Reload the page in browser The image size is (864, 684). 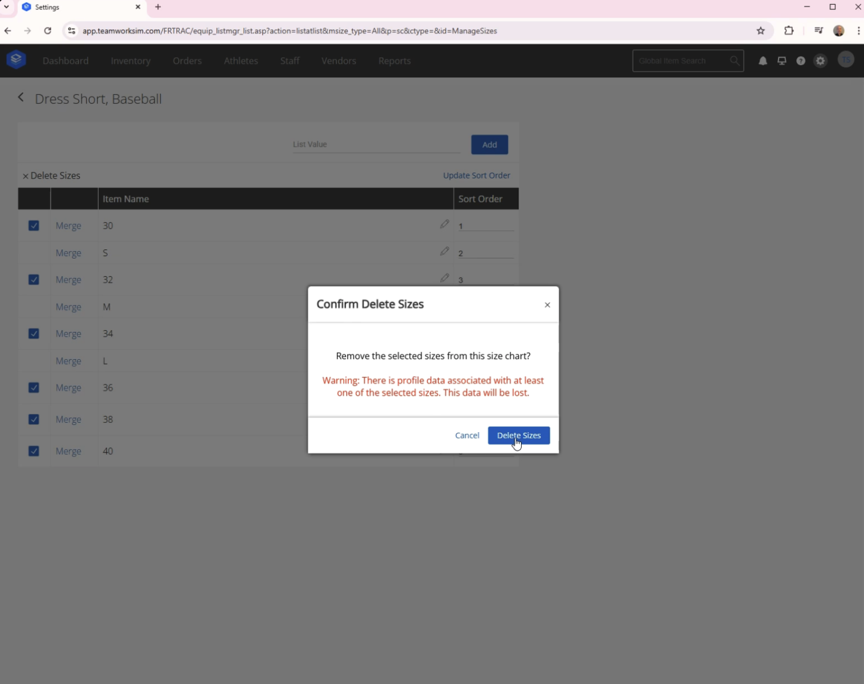pos(48,31)
